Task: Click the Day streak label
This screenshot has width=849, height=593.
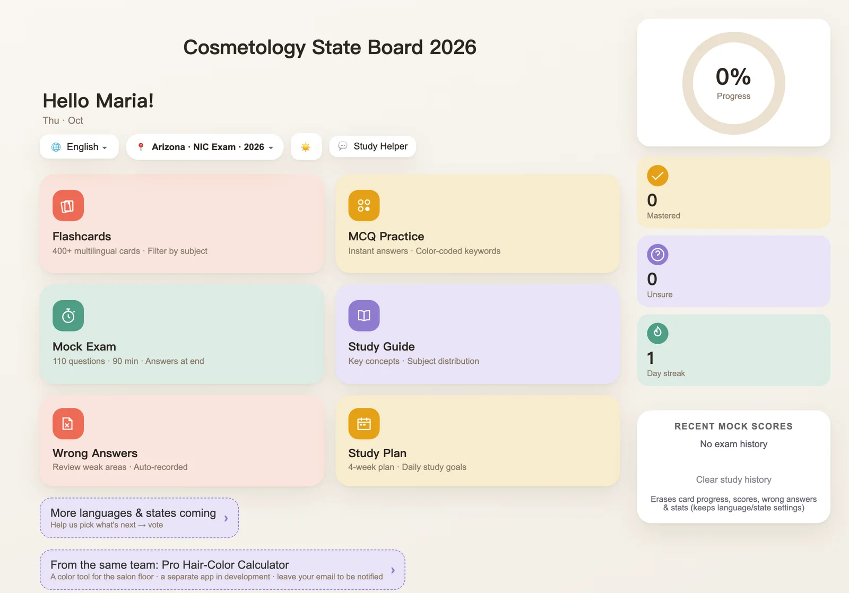Action: [666, 373]
